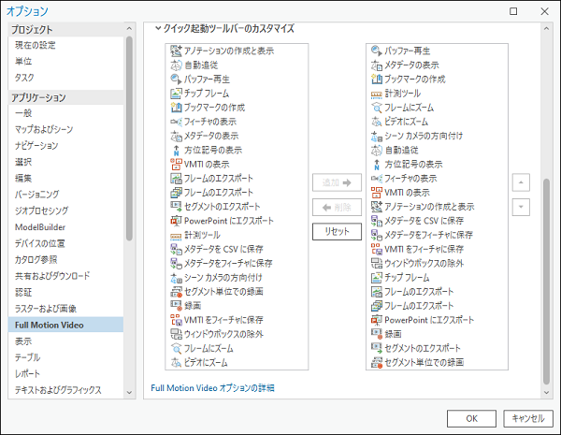Viewport: 561px width, 435px height.
Task: Click シーン カメラの方向付け icon in right list
Action: 377,136
